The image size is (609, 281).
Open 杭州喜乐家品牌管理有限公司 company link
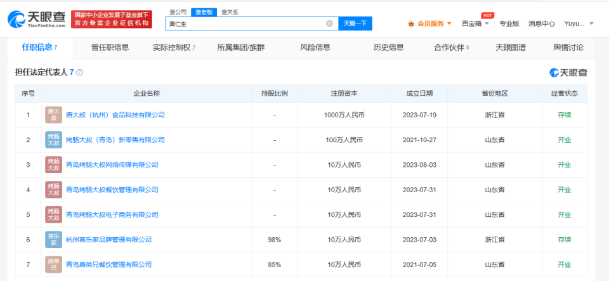point(108,240)
